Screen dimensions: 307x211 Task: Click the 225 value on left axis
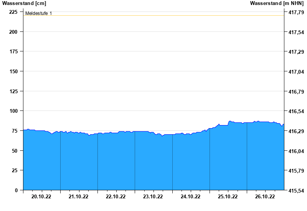pos(13,12)
